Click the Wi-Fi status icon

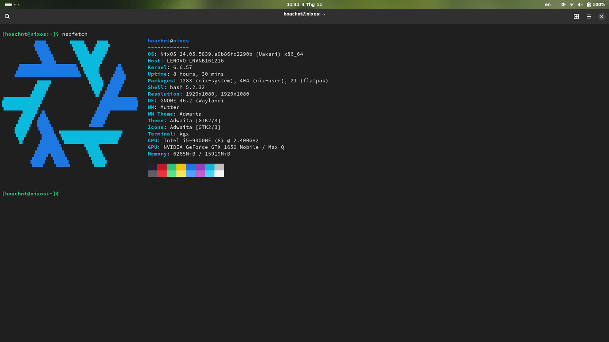coord(572,4)
